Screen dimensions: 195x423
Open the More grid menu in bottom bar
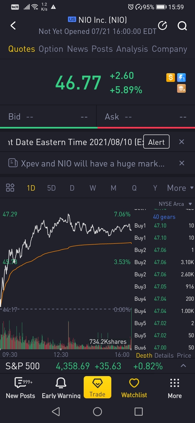[175, 388]
